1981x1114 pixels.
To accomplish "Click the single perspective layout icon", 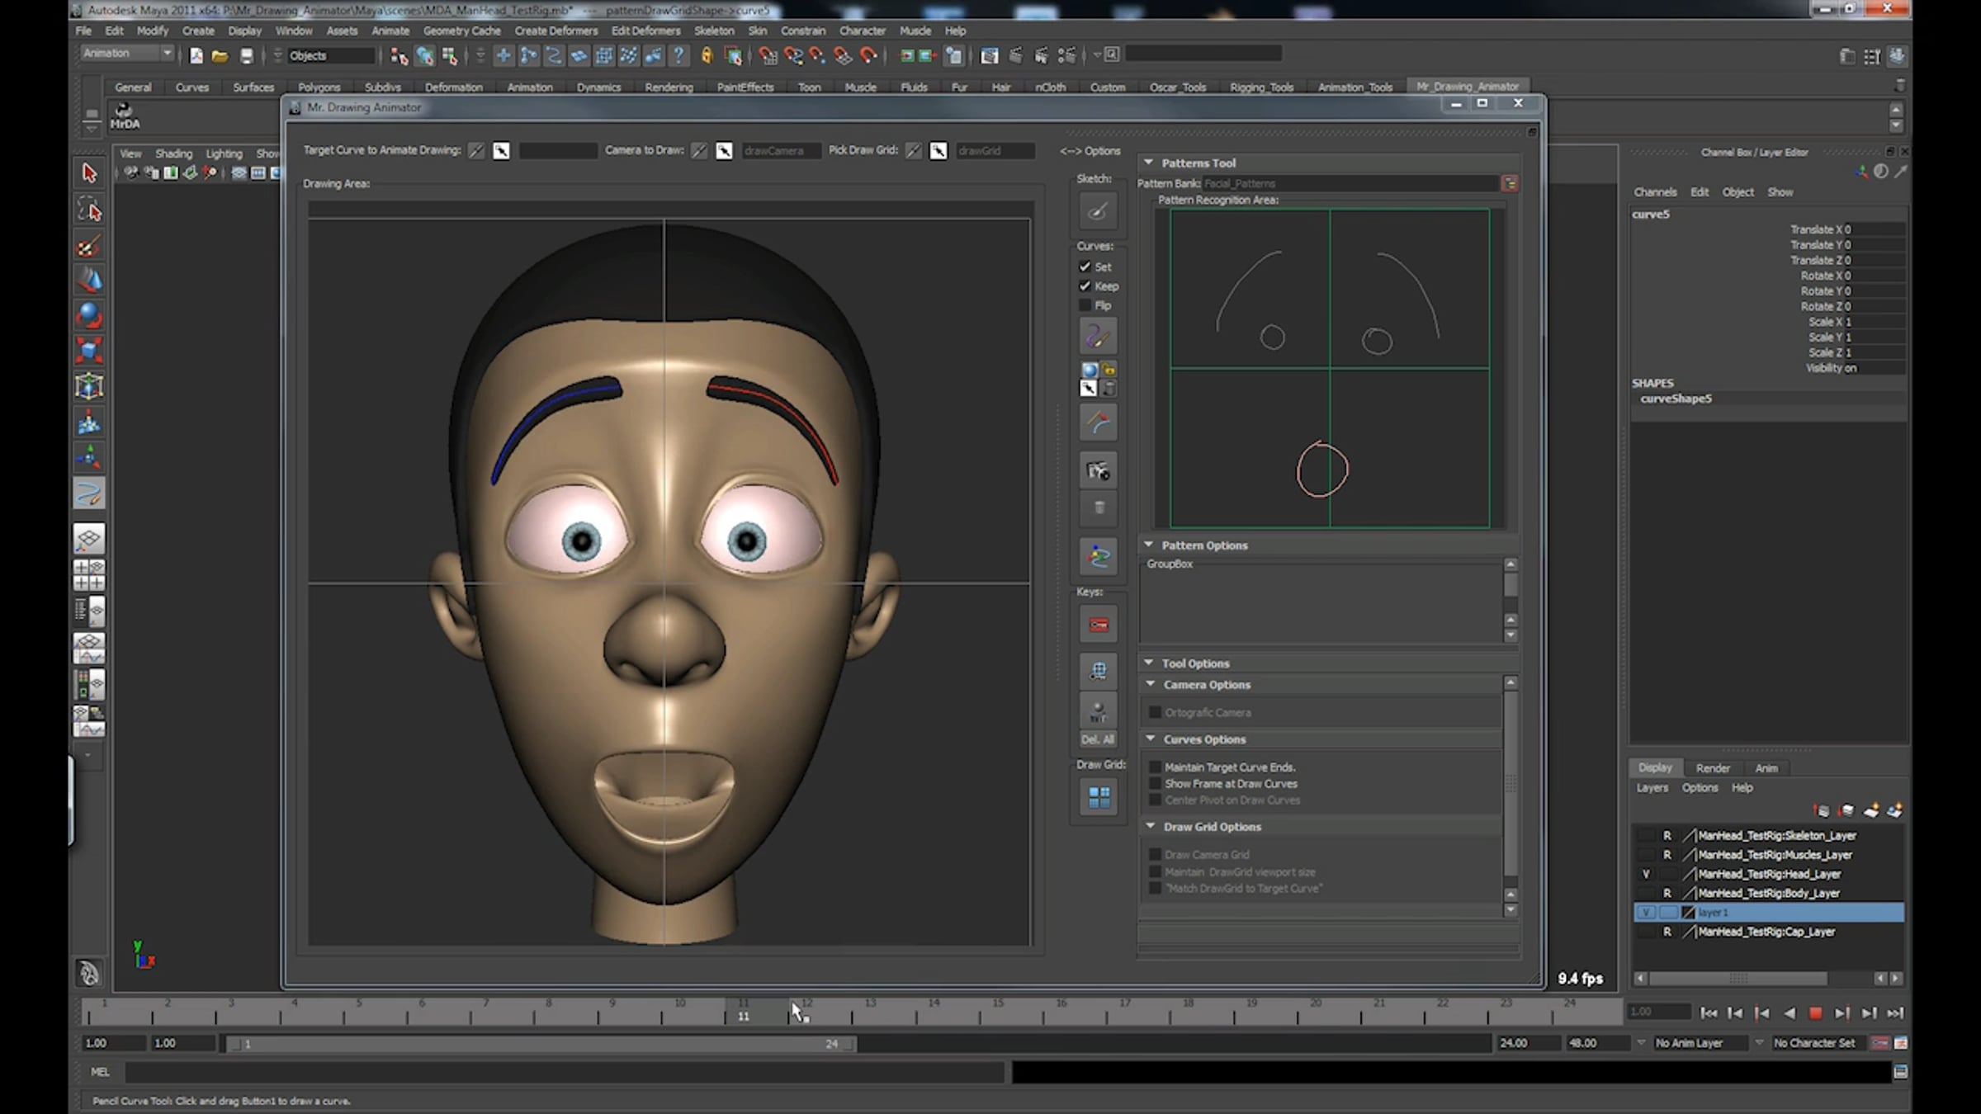I will coord(89,539).
